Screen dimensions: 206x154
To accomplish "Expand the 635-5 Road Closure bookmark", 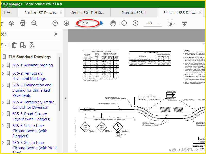I will pyautogui.click(x=3, y=114).
